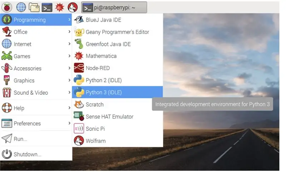
Task: Switch to the pi@raspberrypi terminal window button
Action: click(114, 7)
